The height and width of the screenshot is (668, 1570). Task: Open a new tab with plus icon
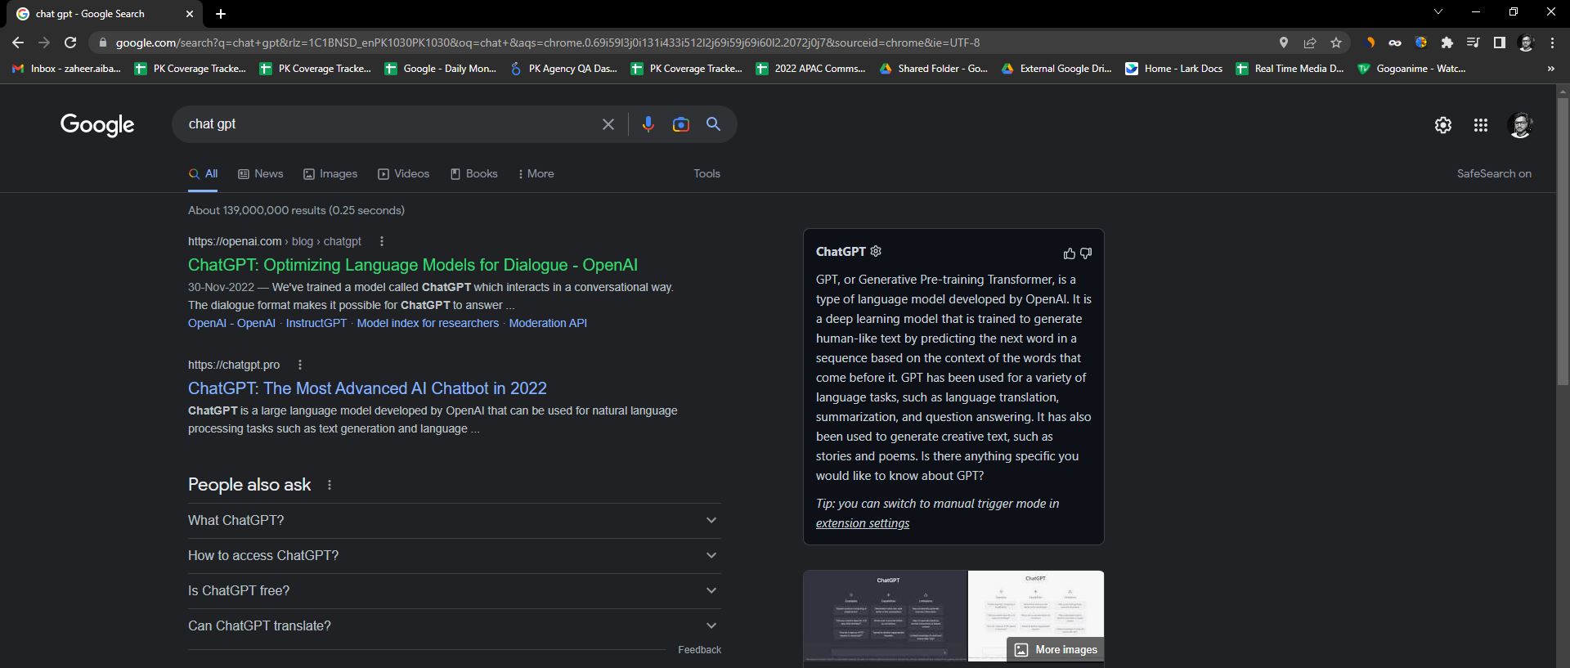pyautogui.click(x=221, y=14)
